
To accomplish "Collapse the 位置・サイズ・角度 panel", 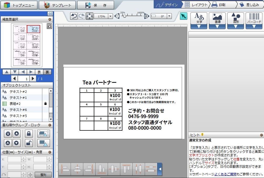I will click(50, 152).
